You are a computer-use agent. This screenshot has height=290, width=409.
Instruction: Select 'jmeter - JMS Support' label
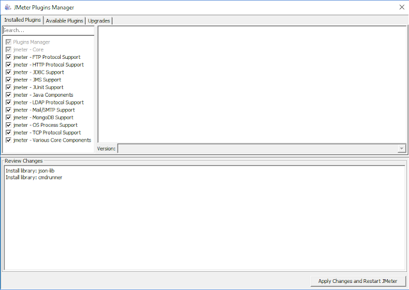pos(37,80)
